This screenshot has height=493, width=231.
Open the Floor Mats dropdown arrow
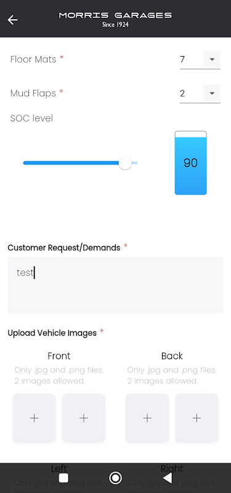pyautogui.click(x=212, y=59)
